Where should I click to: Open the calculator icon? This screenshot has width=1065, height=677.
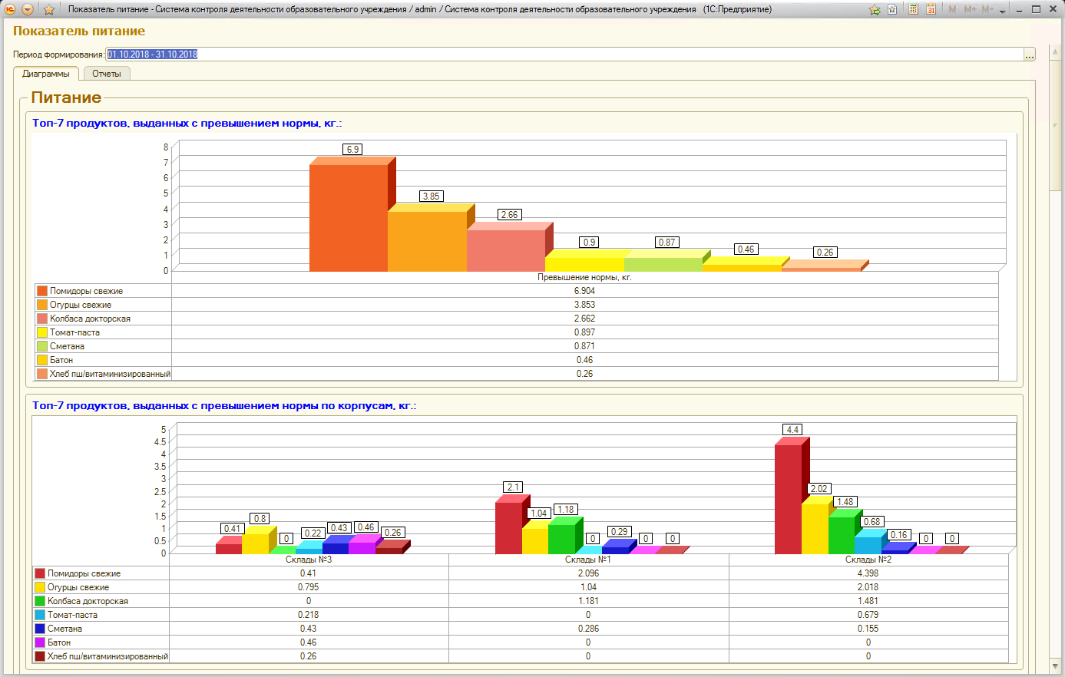point(913,9)
